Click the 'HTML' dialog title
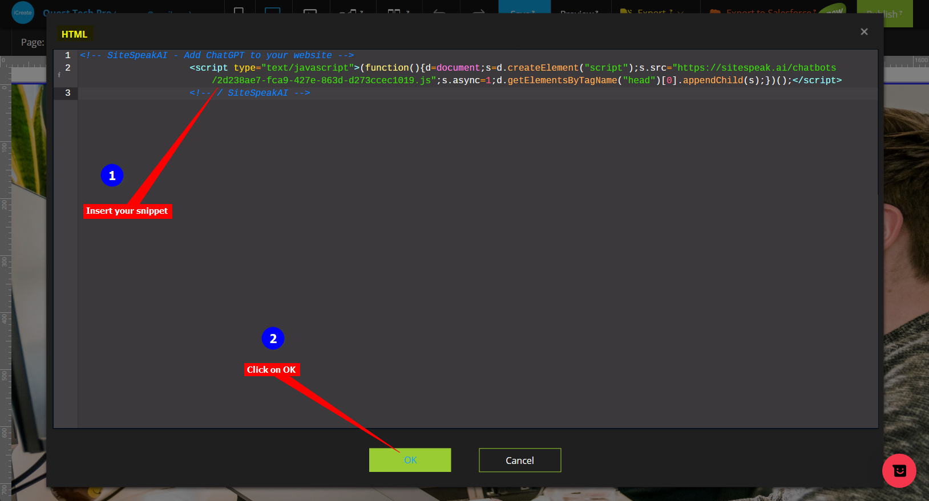The height and width of the screenshot is (501, 929). point(75,34)
